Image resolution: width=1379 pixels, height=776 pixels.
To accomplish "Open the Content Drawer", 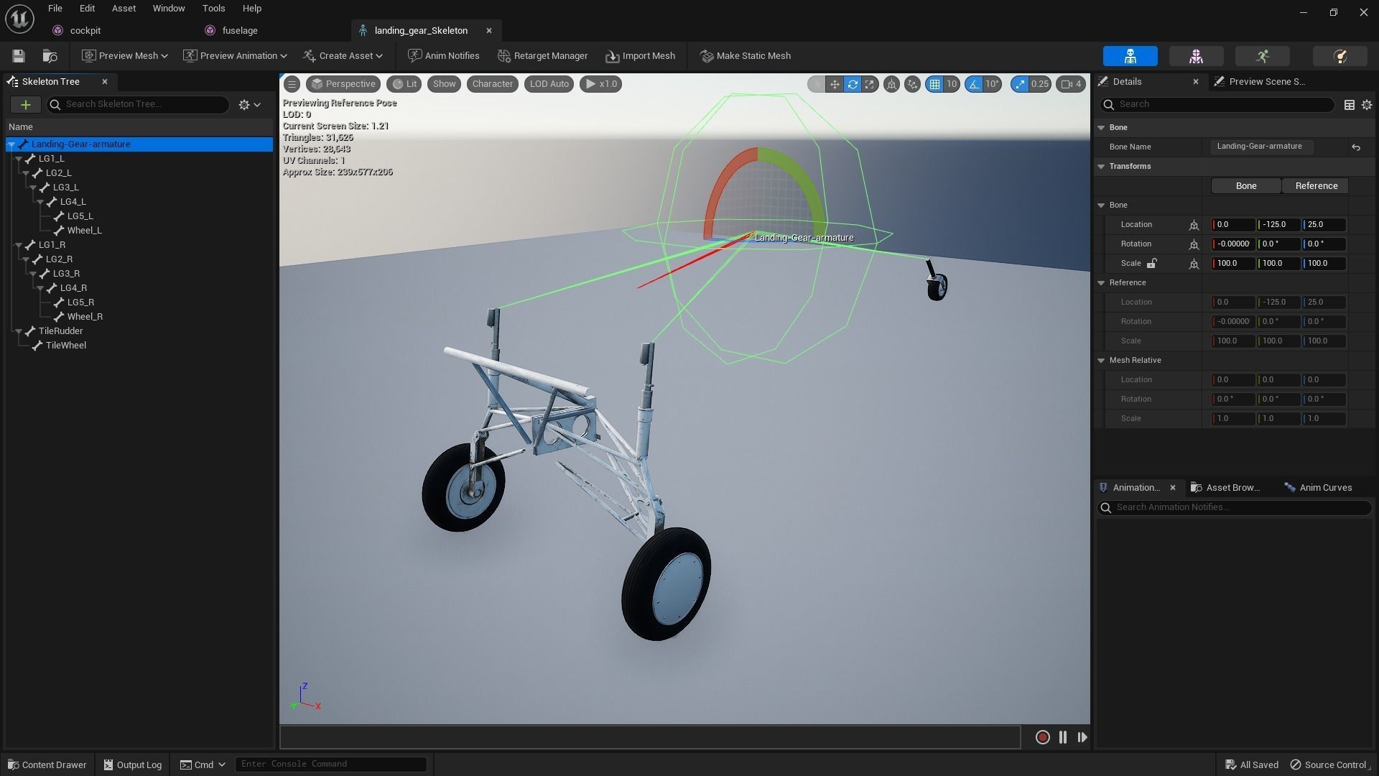I will pyautogui.click(x=47, y=765).
